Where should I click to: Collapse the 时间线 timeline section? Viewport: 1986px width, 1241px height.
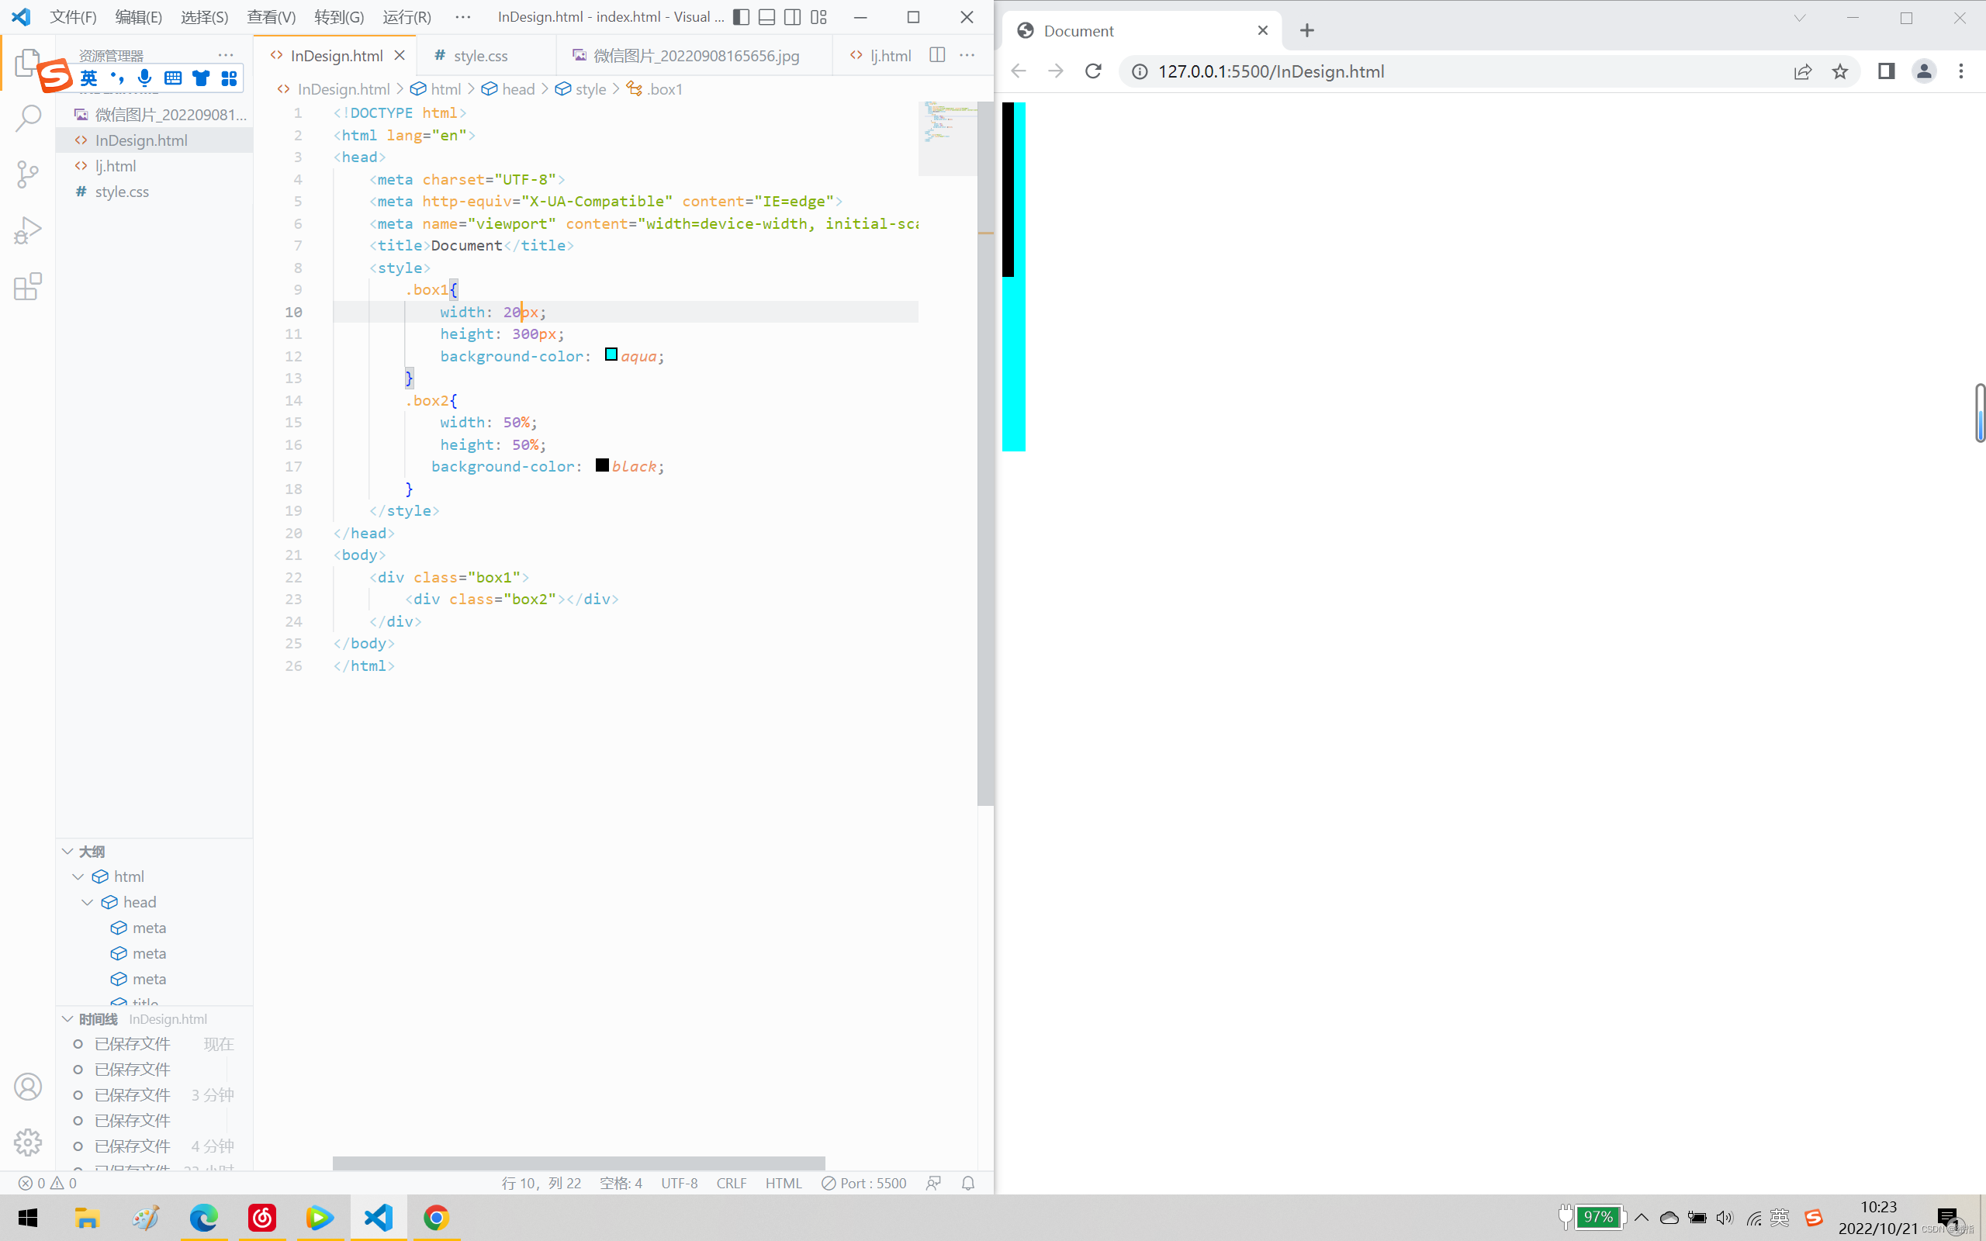68,1018
